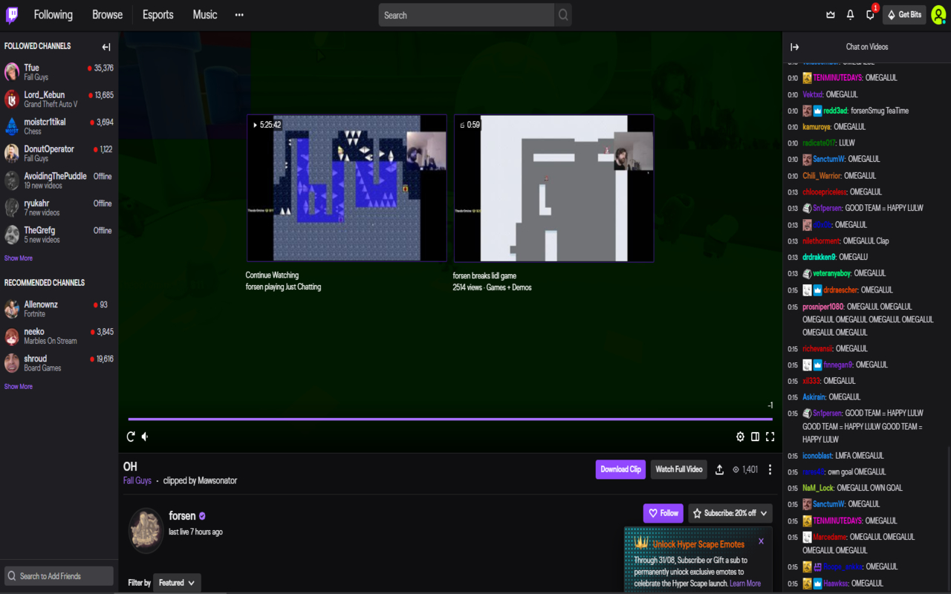Open the 'forsen breaks lidl game' clip thumbnail

554,188
